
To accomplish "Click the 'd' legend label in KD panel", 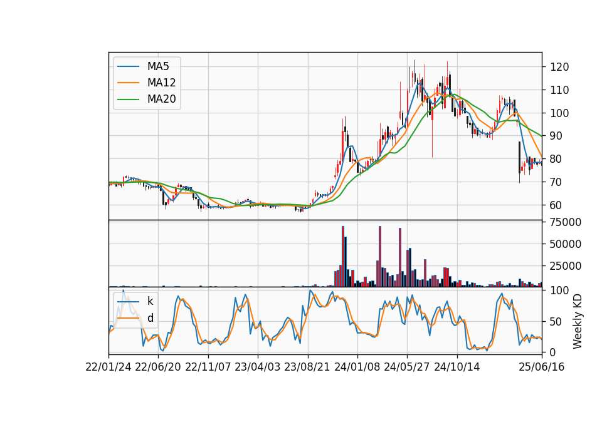I will pyautogui.click(x=150, y=318).
